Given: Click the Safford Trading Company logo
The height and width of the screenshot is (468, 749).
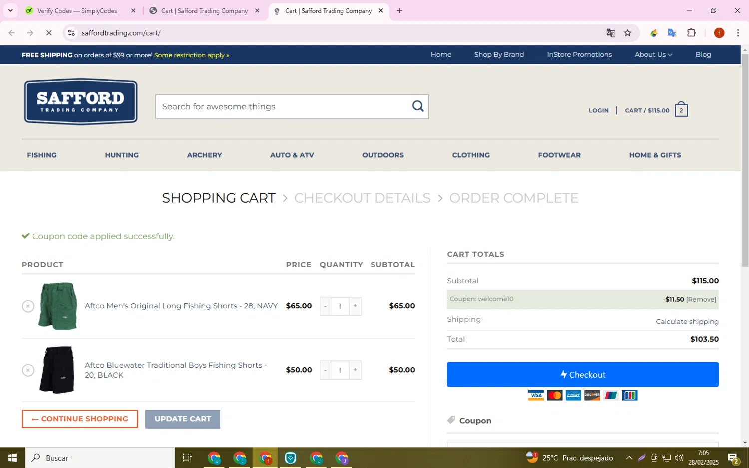Looking at the screenshot, I should tap(81, 101).
